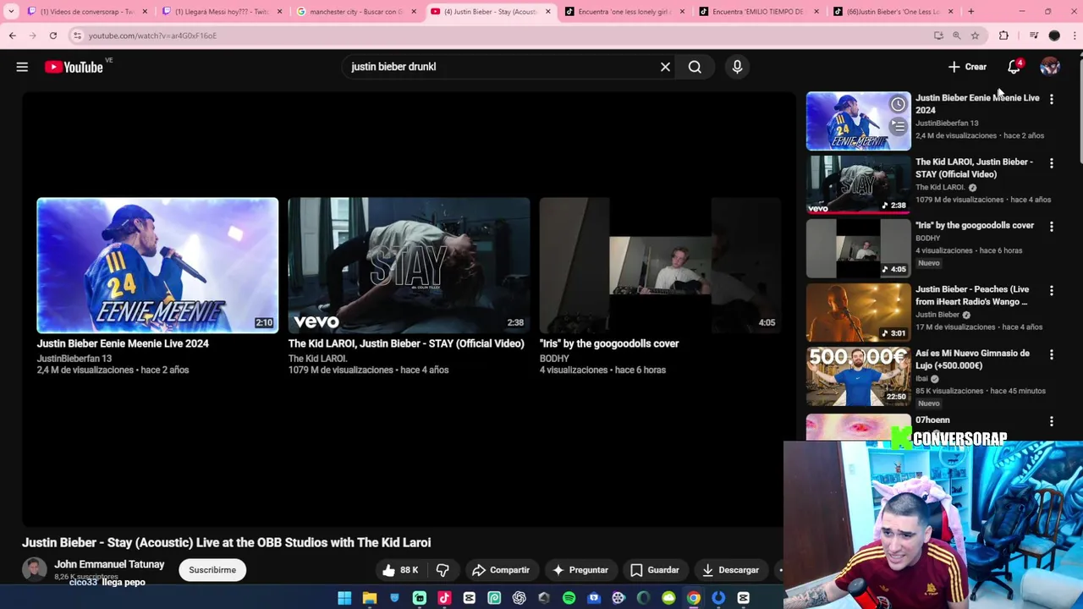This screenshot has width=1083, height=609.
Task: Play end-screen STAY vevo thumbnail
Action: coord(409,266)
